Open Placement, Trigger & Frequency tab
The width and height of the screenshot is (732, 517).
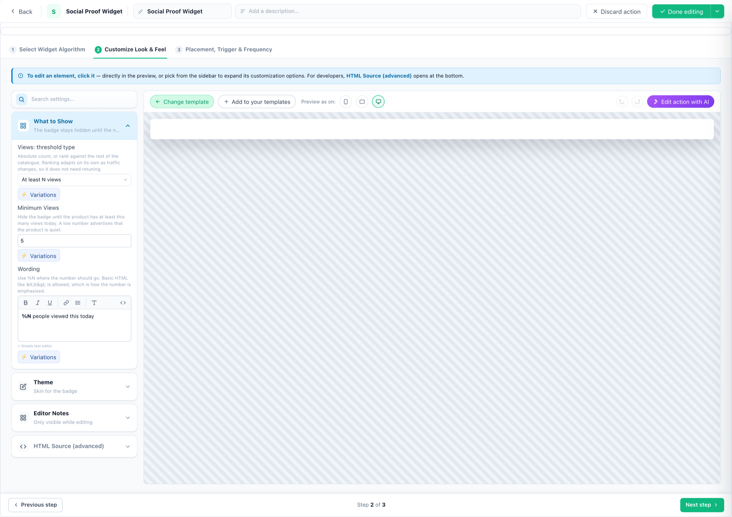pyautogui.click(x=224, y=50)
